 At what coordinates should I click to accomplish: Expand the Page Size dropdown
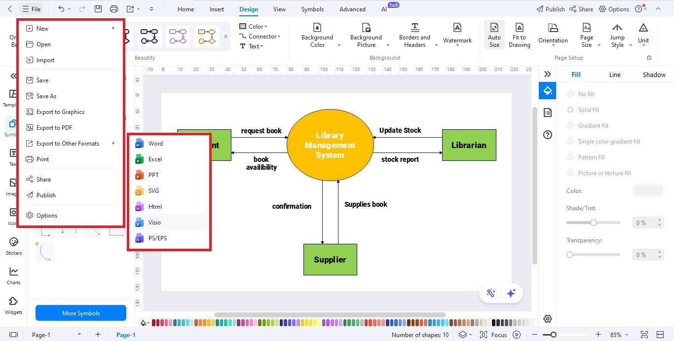click(599, 45)
